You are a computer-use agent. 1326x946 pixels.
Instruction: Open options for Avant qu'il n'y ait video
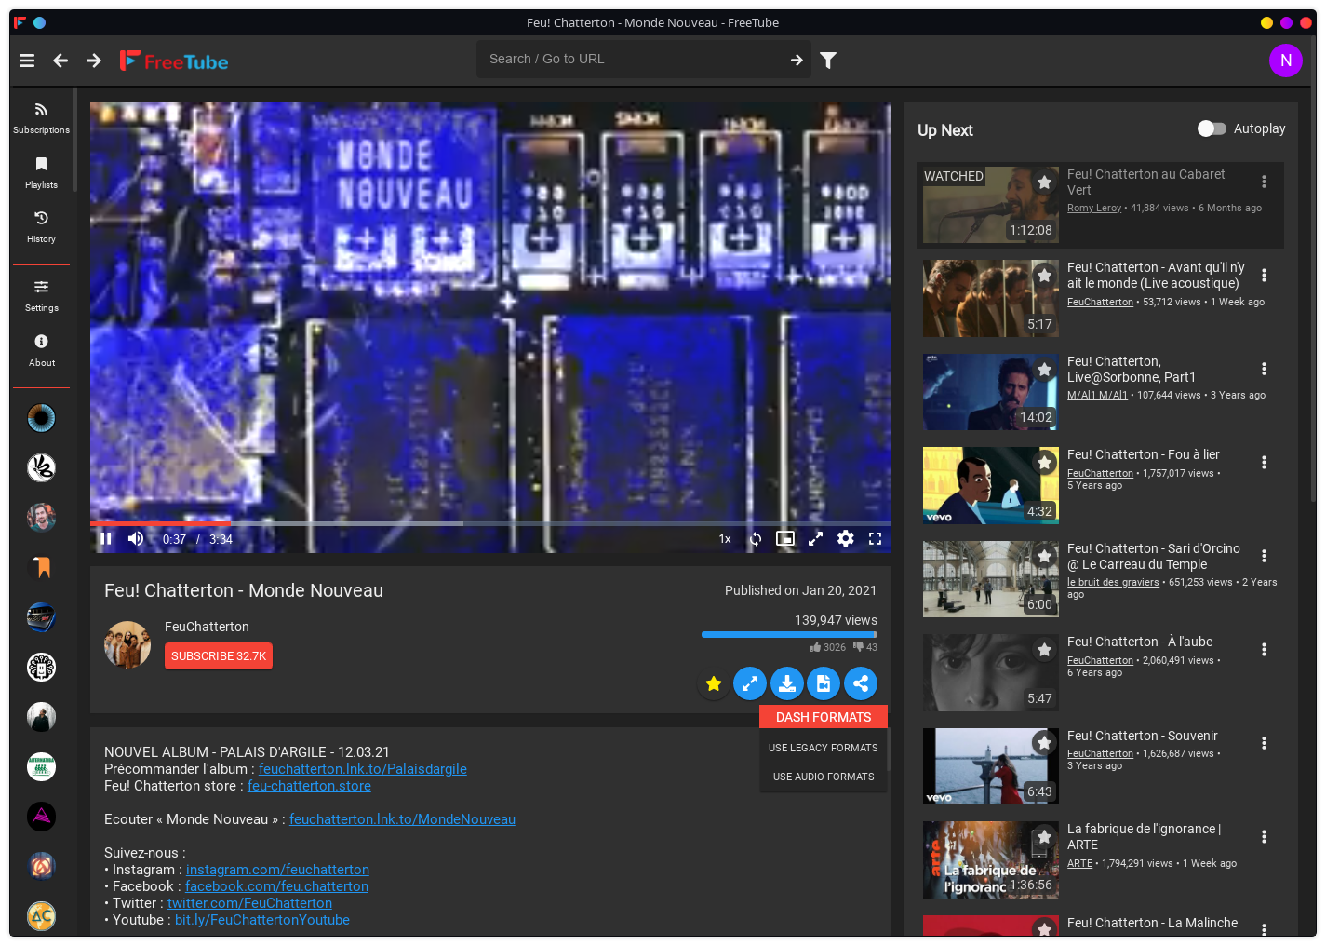click(1264, 275)
